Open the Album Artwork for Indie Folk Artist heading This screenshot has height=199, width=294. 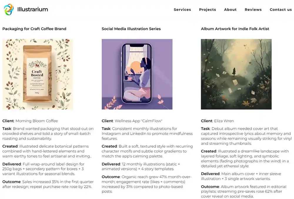click(x=234, y=29)
